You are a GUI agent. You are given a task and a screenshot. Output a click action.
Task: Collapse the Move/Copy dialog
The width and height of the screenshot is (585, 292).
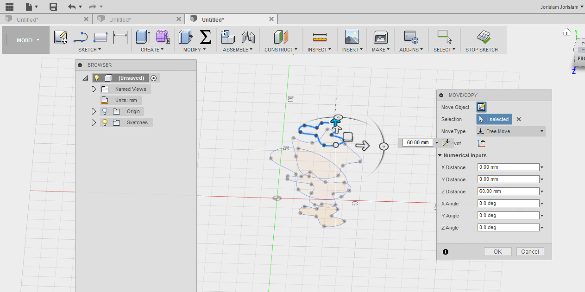tap(441, 95)
